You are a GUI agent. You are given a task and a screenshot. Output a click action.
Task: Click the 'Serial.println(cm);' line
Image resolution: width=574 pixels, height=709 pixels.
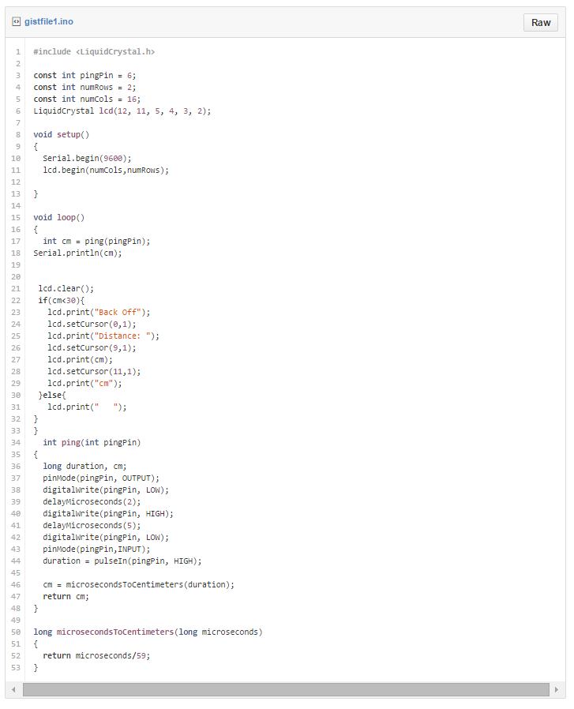[x=77, y=253]
